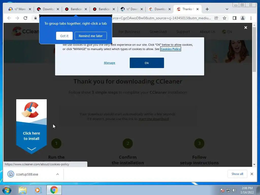Click the start the download link
The height and width of the screenshot is (195, 260).
coord(153,119)
